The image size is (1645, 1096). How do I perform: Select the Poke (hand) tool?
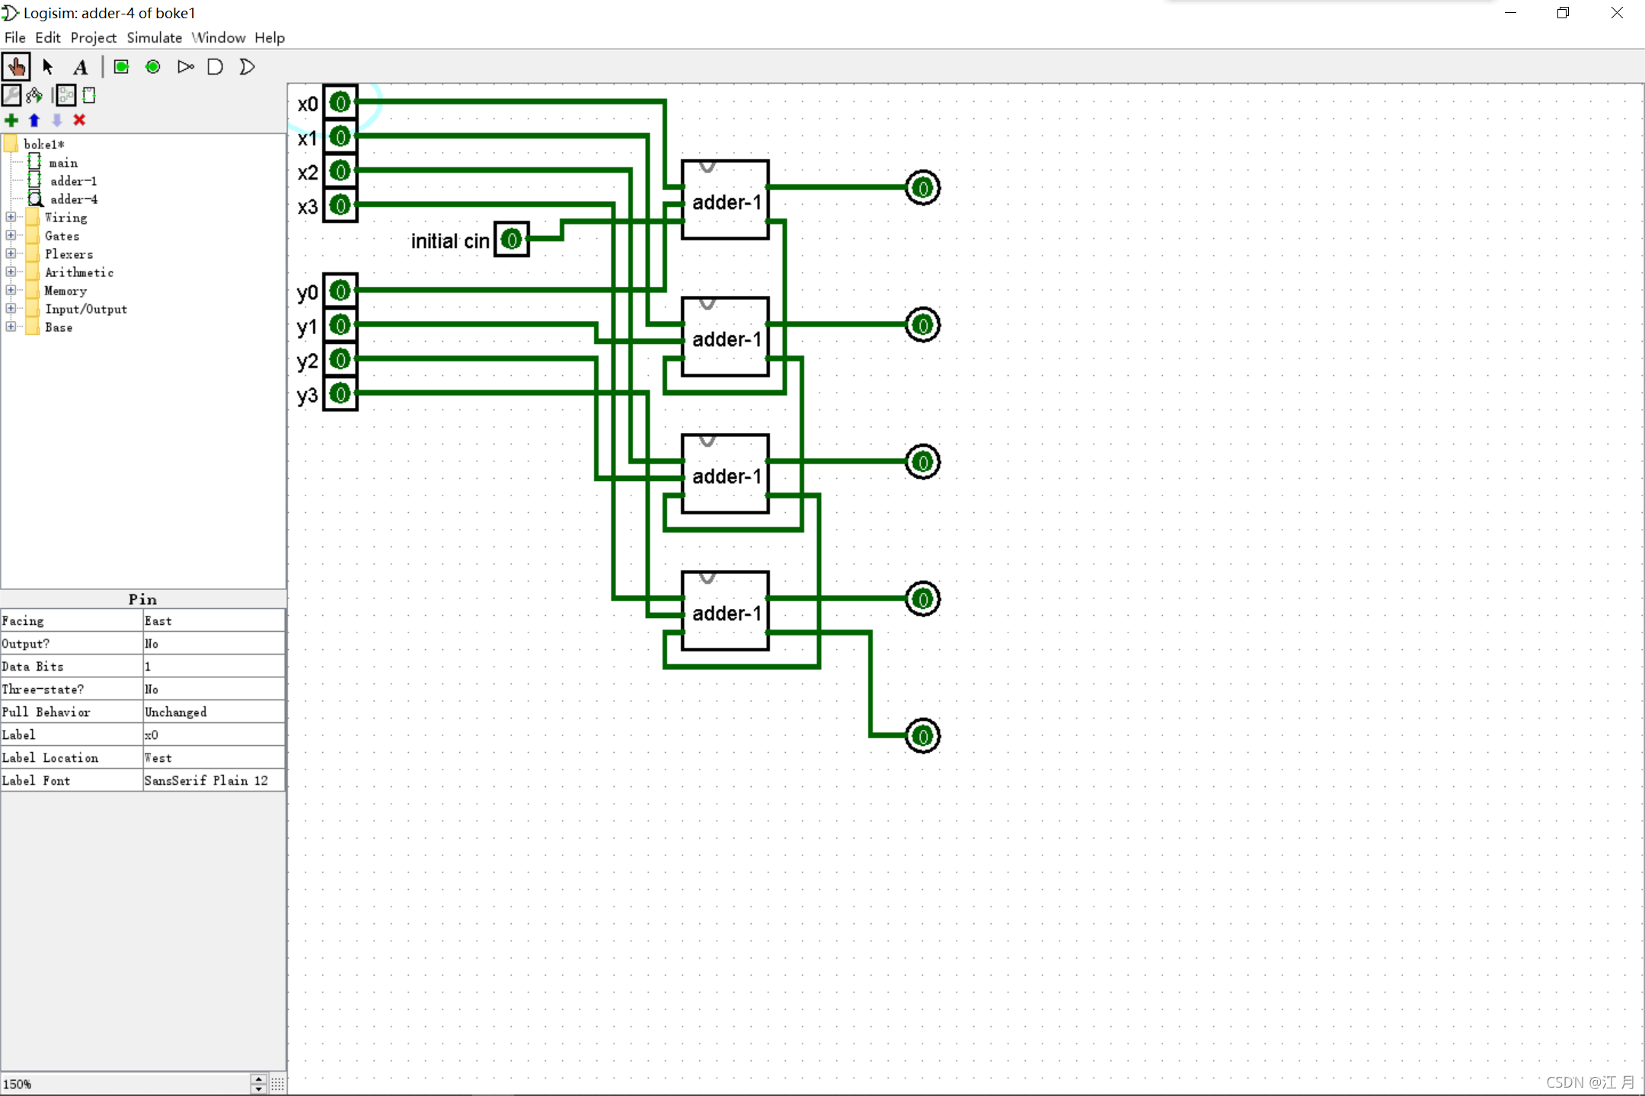point(16,67)
